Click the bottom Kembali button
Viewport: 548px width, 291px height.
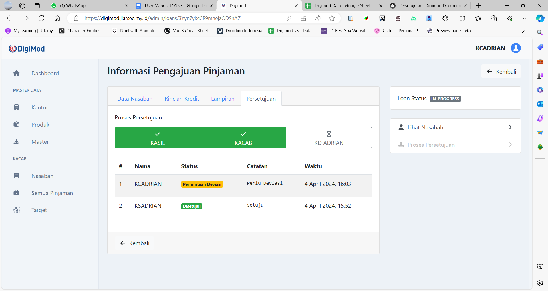point(135,243)
